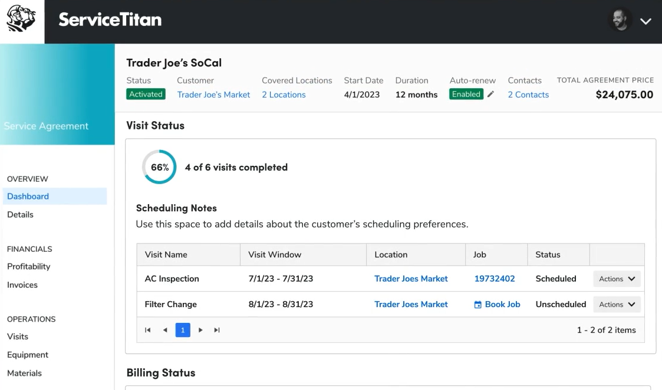Click the 2 Locations link
The height and width of the screenshot is (390, 662).
coord(284,95)
